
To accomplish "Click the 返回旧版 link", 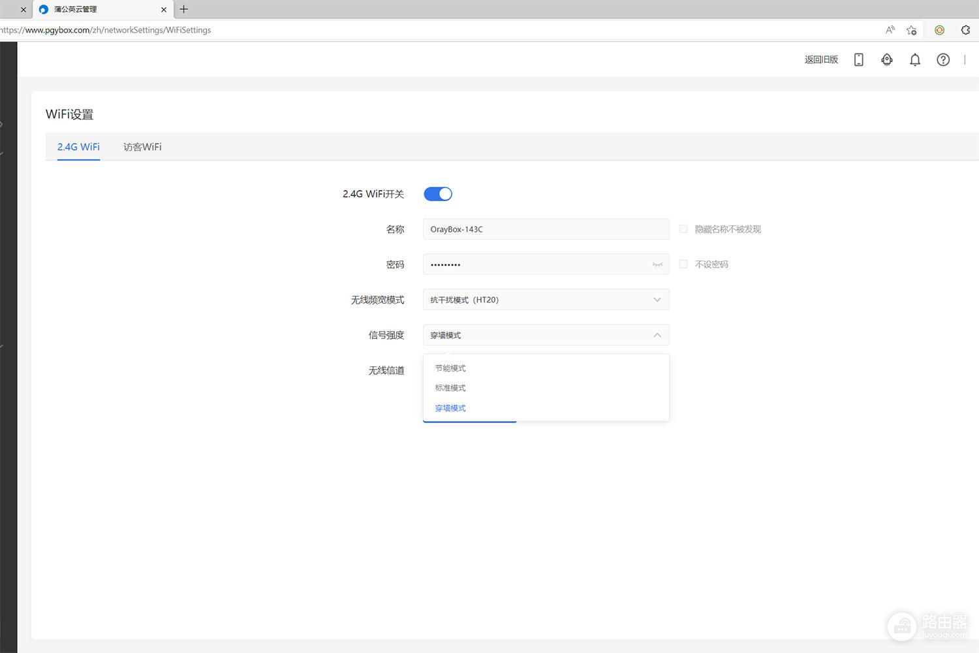I will [x=821, y=59].
